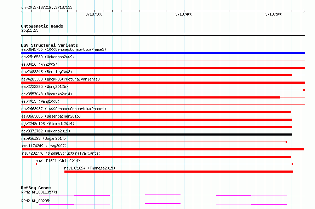Open nsv956193 (Dogan2014) label

(44, 138)
